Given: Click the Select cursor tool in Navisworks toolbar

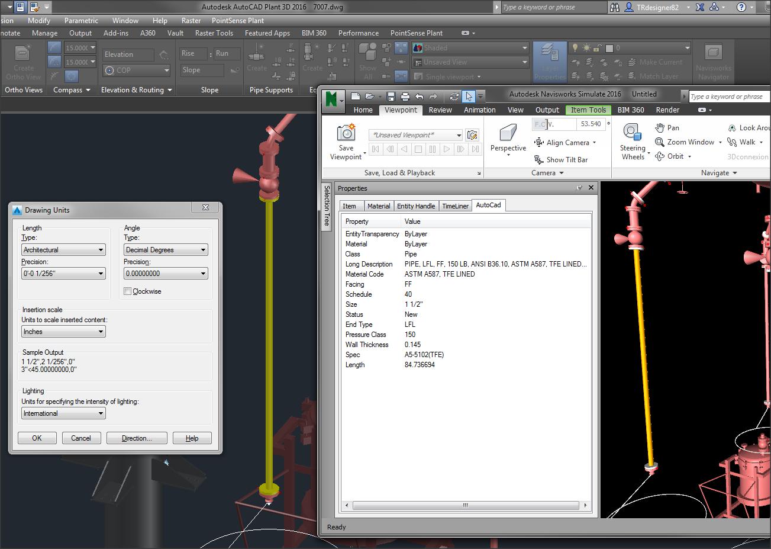Looking at the screenshot, I should pos(469,97).
